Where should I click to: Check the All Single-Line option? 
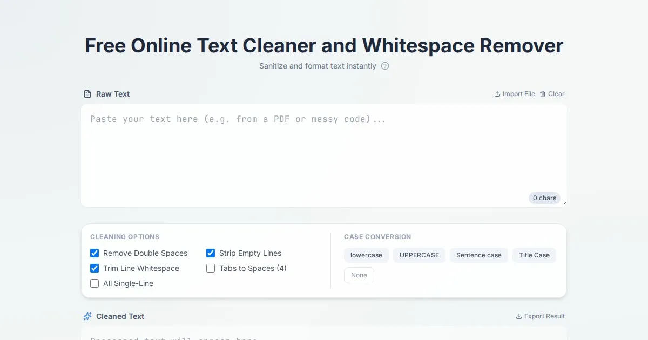click(94, 283)
